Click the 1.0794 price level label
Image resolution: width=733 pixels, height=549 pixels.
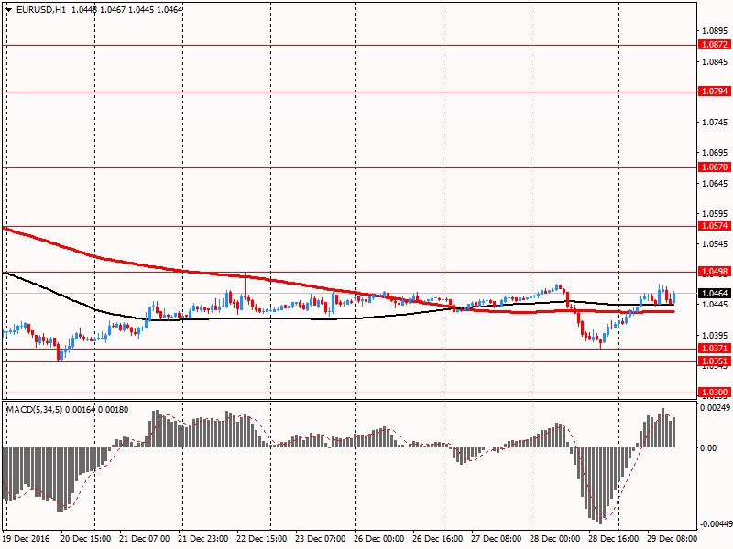pyautogui.click(x=715, y=91)
